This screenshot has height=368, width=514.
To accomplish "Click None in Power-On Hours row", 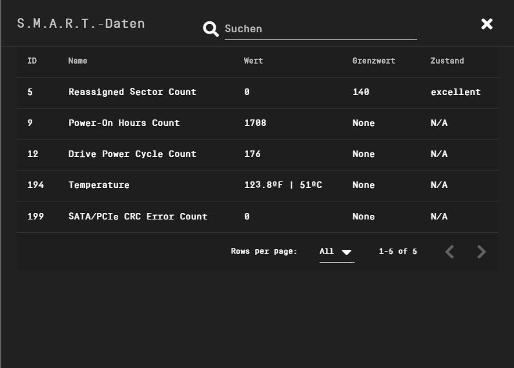I will (x=364, y=123).
